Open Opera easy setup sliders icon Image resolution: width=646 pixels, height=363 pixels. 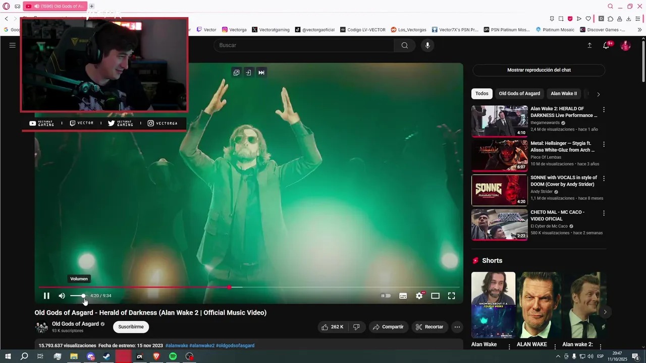click(638, 19)
